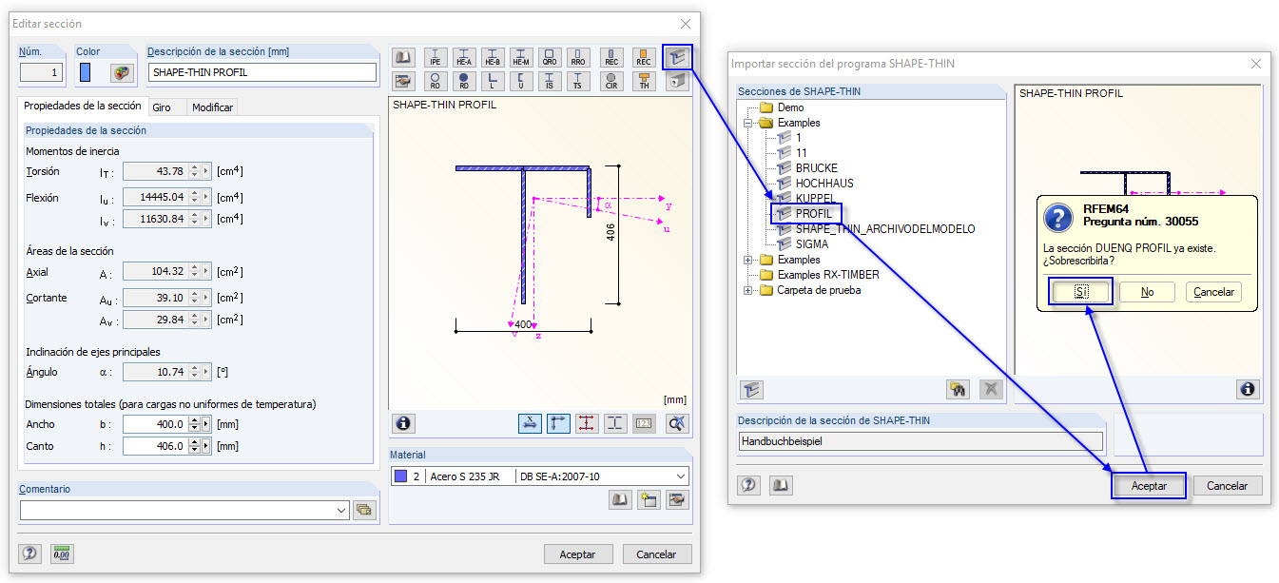Click Aceptar in Editar sección dialog
Image resolution: width=1279 pixels, height=583 pixels.
point(577,554)
